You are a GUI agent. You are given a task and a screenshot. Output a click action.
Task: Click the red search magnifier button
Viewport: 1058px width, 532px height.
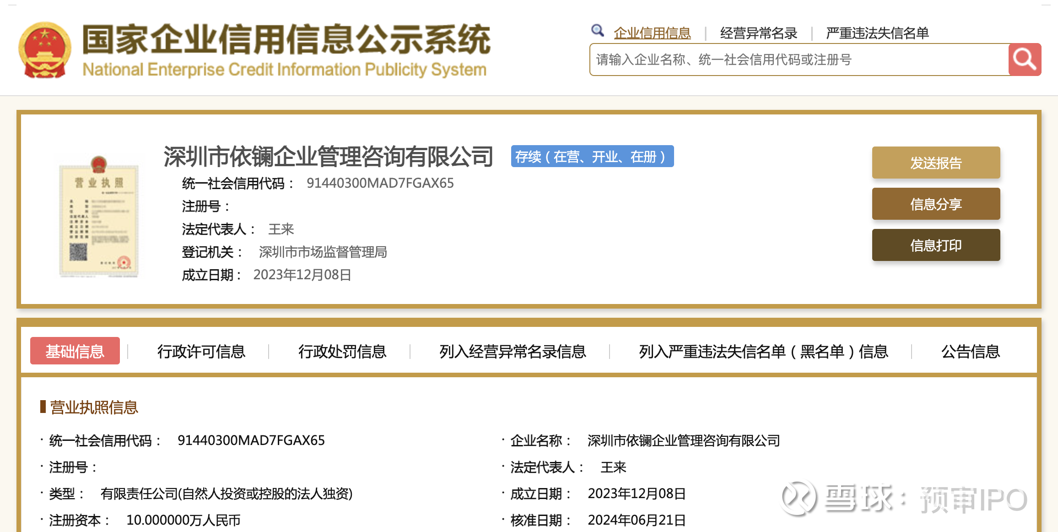[1024, 60]
